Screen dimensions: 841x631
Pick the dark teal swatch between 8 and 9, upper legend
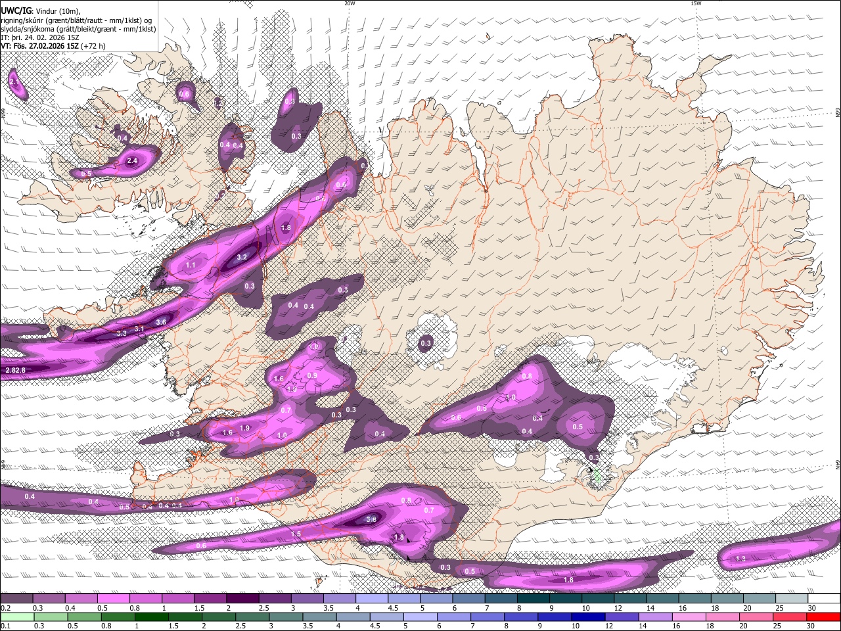pyautogui.click(x=533, y=599)
